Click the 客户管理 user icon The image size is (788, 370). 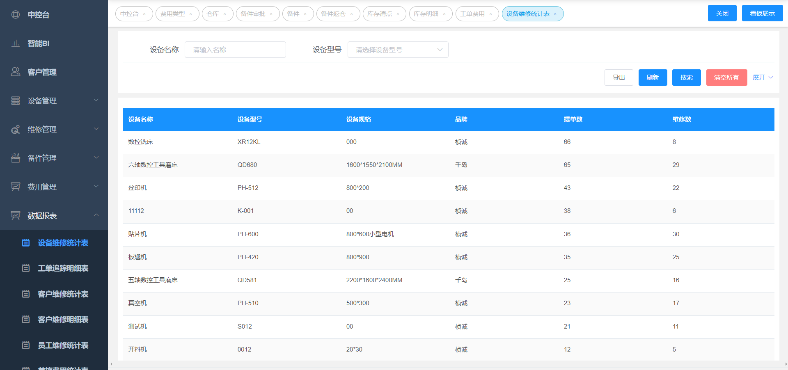(x=16, y=72)
